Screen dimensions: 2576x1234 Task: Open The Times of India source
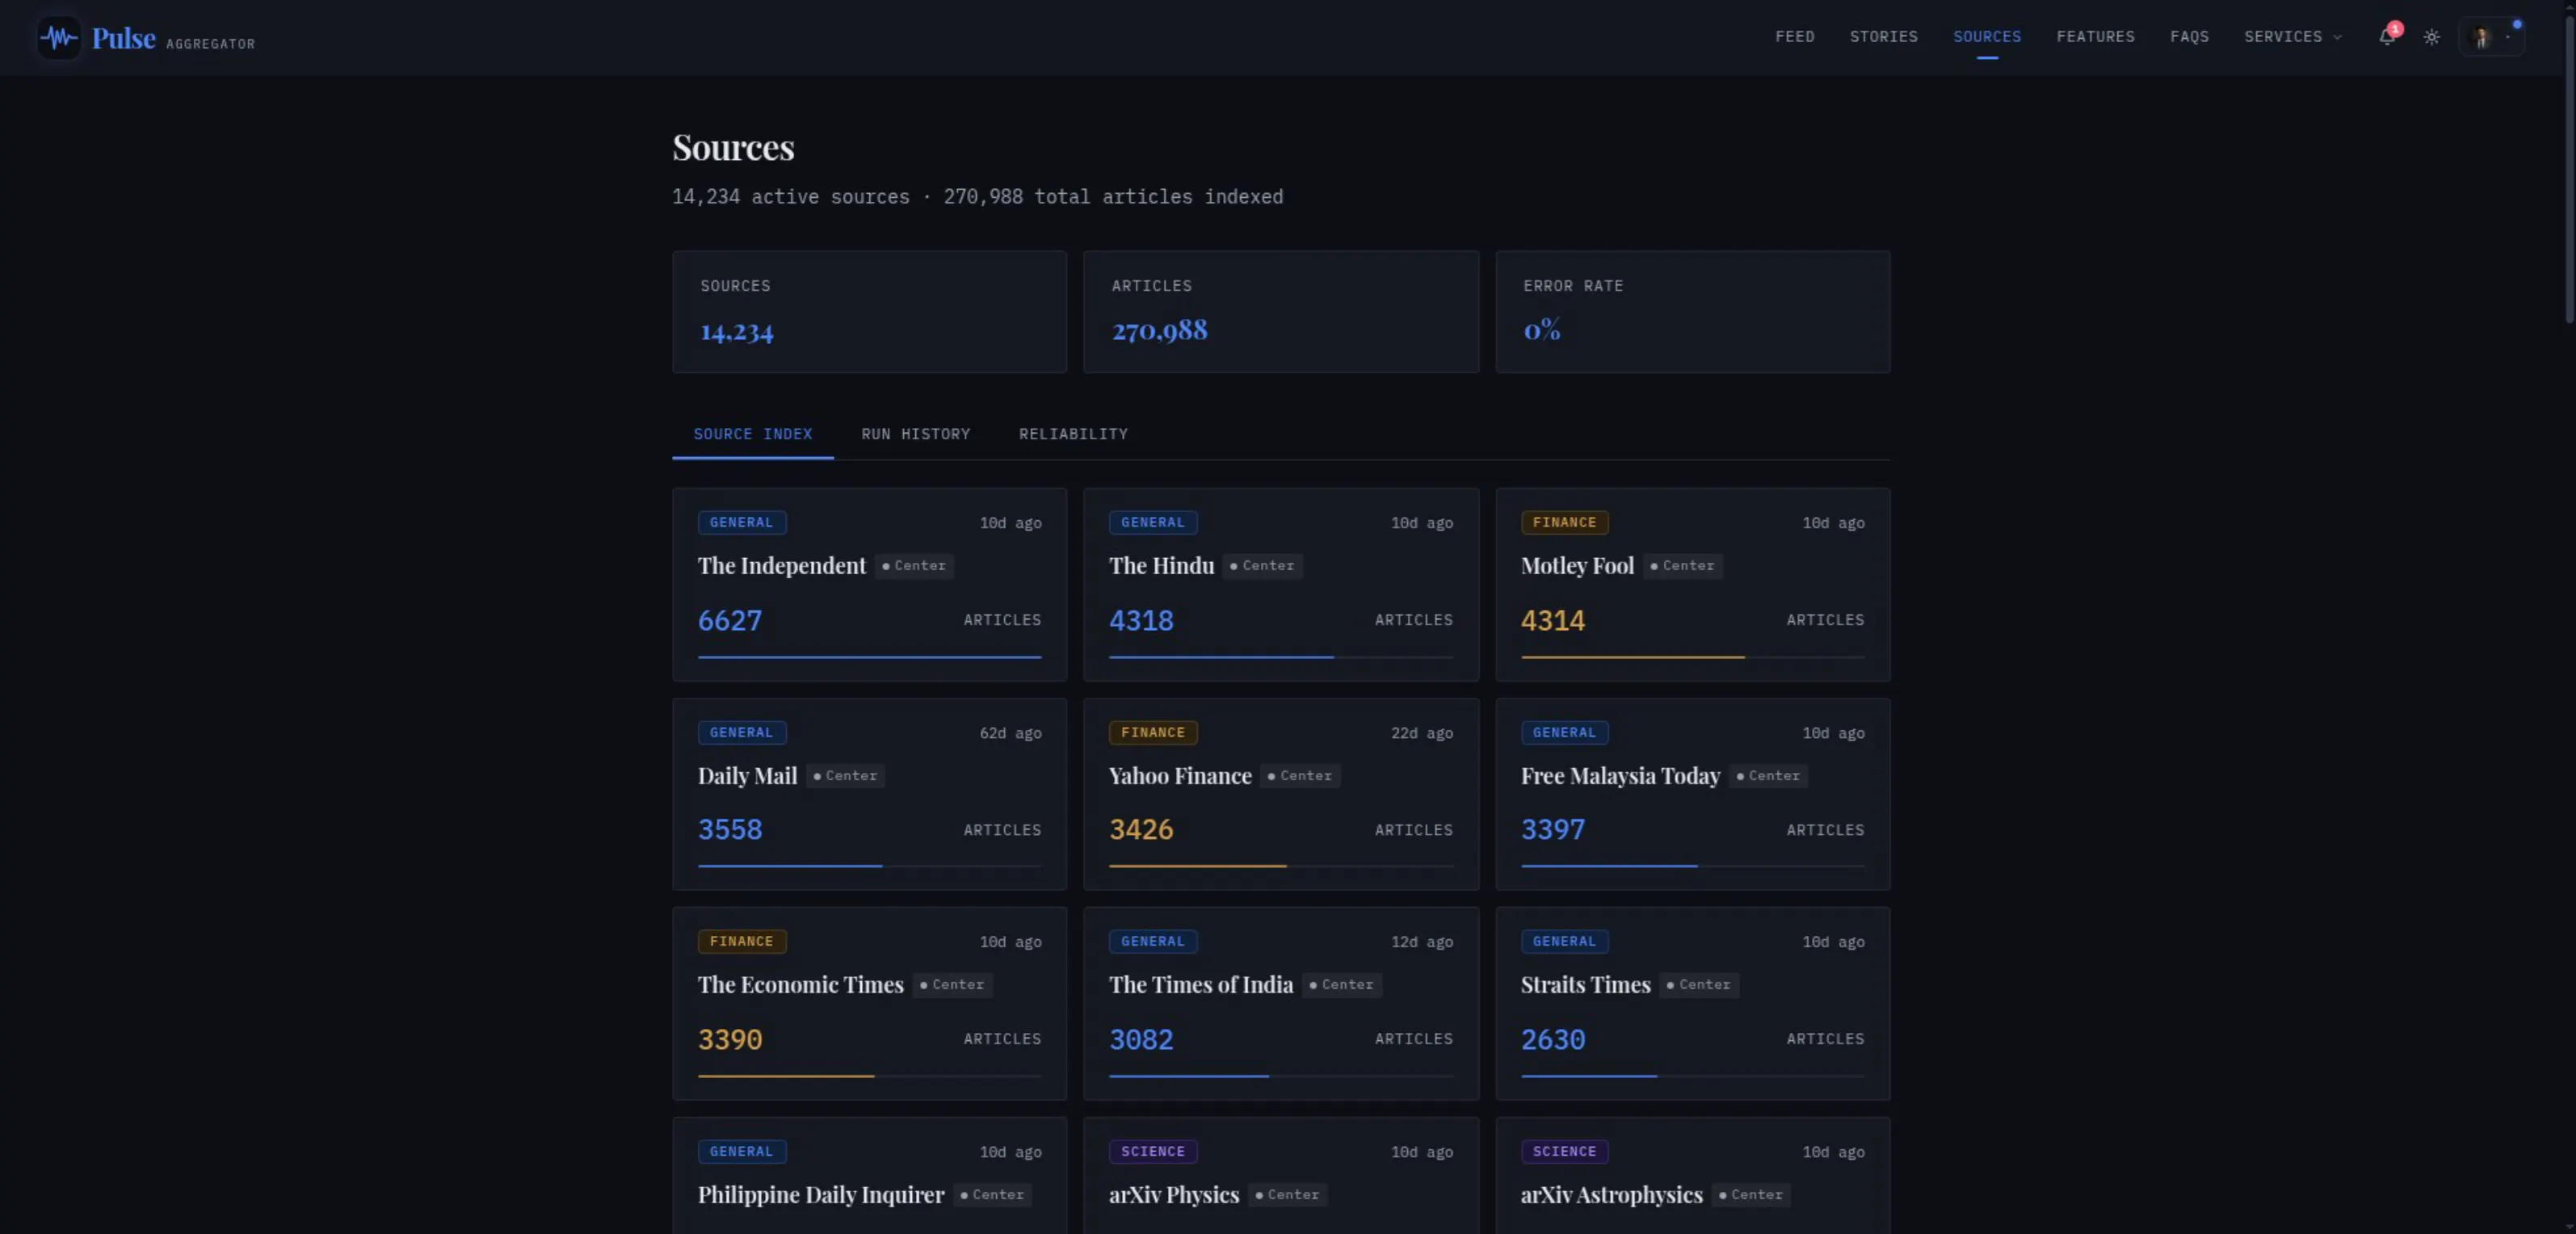(x=1280, y=1003)
